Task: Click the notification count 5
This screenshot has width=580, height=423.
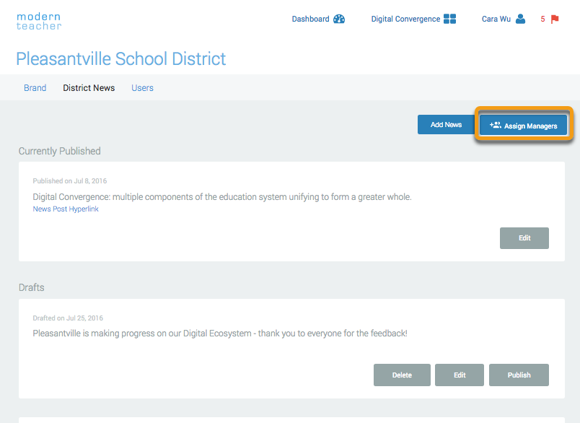Action: pos(542,19)
